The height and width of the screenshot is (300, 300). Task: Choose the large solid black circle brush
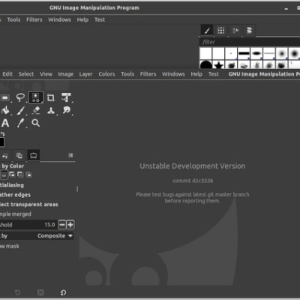click(205, 64)
